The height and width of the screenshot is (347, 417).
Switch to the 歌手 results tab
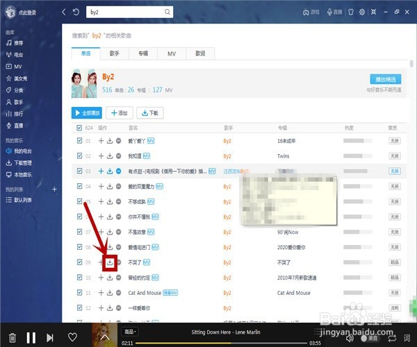(x=115, y=53)
